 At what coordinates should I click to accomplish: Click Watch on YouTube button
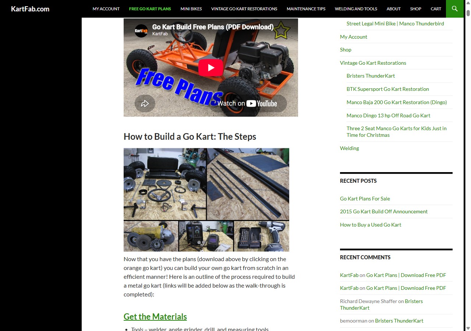click(247, 103)
